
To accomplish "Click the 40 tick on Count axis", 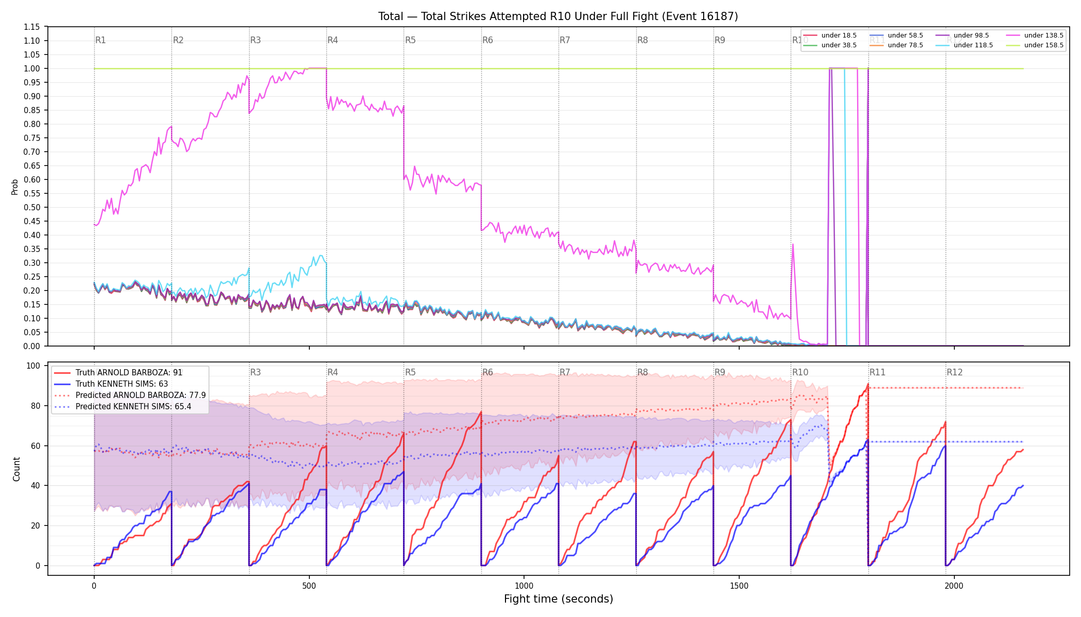I will 36,485.
